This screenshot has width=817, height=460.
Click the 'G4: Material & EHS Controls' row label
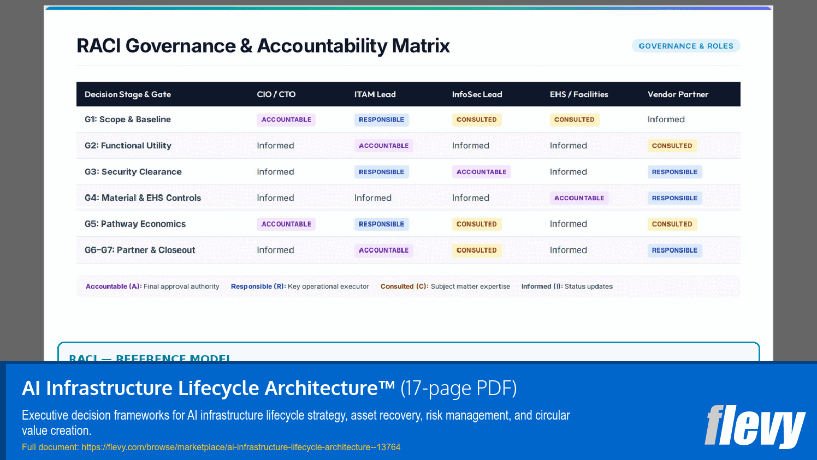(143, 198)
